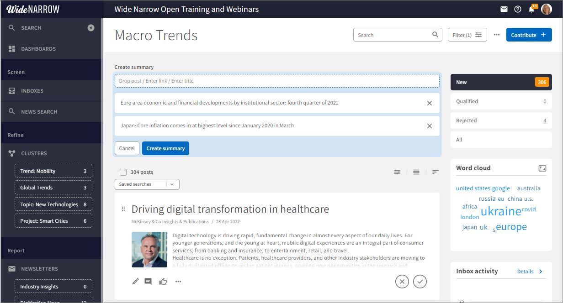The image size is (563, 303).
Task: Tick the select-all 304 posts checkbox
Action: pos(123,172)
